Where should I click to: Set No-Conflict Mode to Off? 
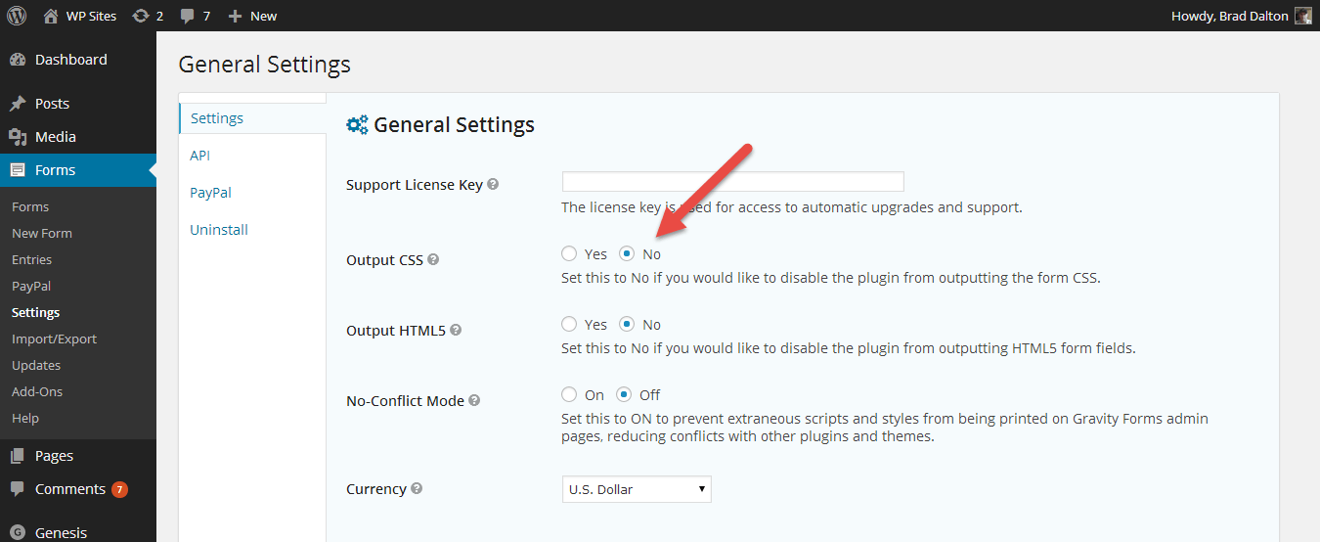pyautogui.click(x=624, y=394)
